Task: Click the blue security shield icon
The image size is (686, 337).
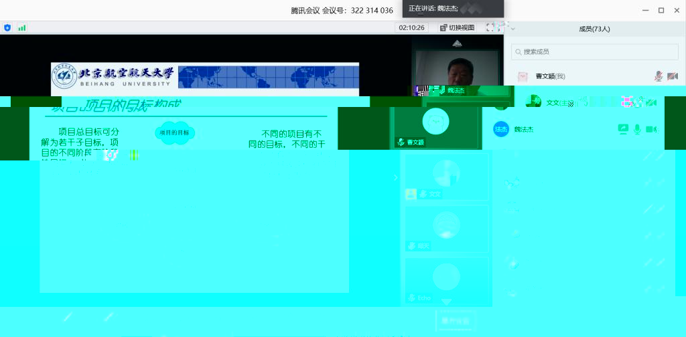Action: coord(7,27)
